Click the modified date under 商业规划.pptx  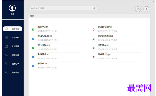[107, 58]
